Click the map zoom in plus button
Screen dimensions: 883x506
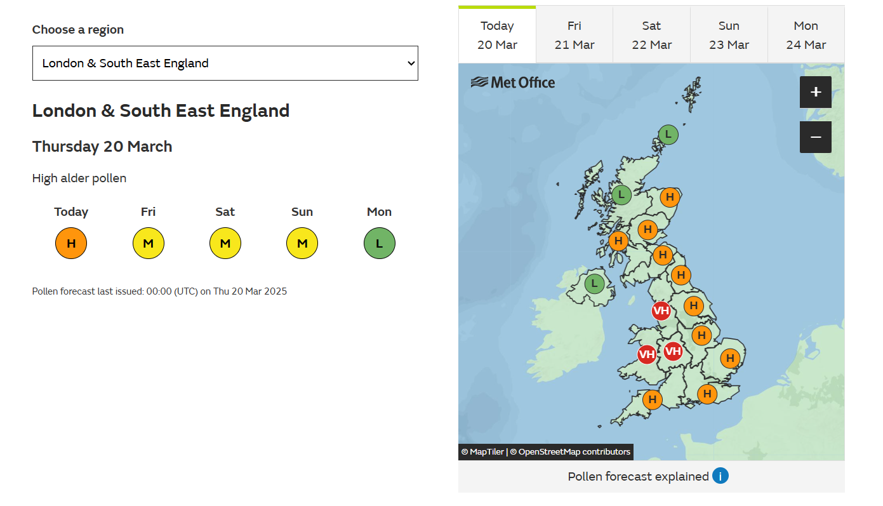(x=815, y=92)
